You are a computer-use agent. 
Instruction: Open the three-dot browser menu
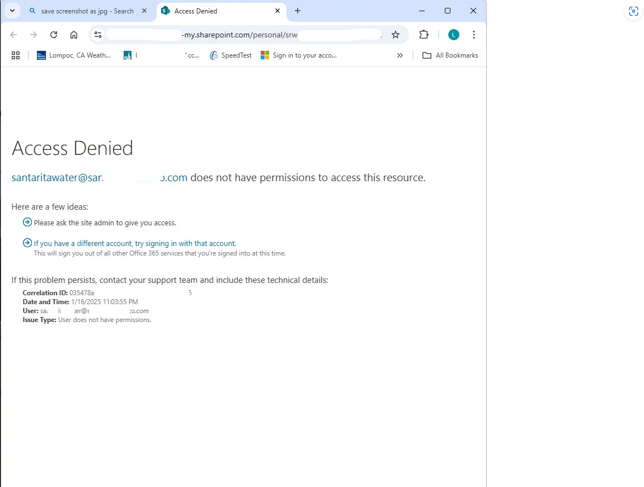tap(473, 34)
